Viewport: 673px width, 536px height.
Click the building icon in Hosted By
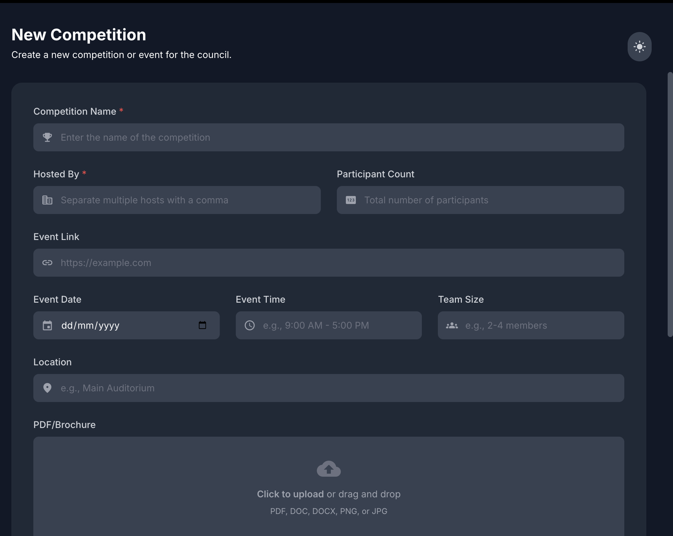point(47,200)
